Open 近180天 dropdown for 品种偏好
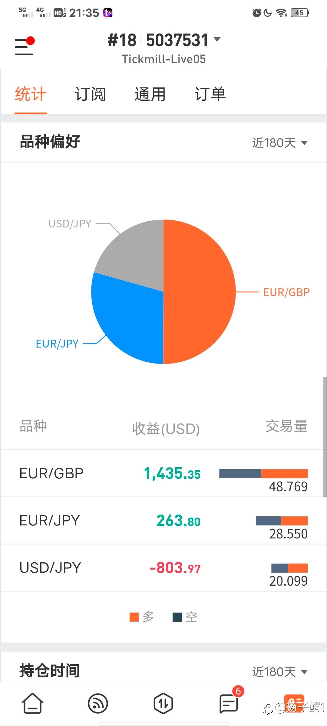This screenshot has height=726, width=327. 280,142
